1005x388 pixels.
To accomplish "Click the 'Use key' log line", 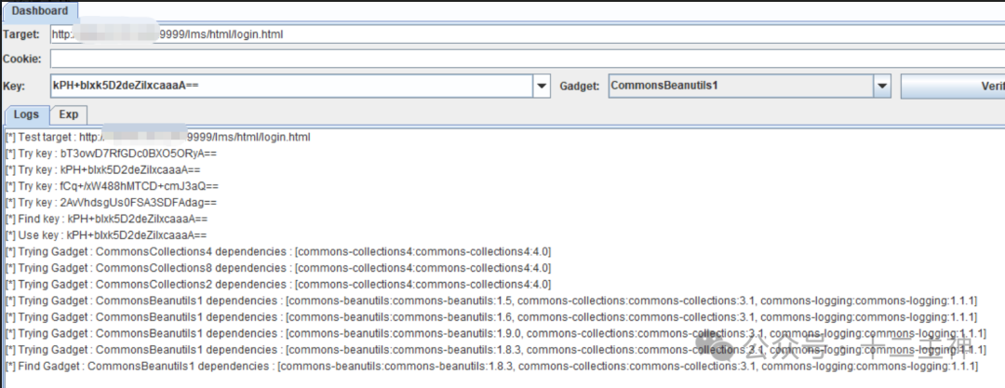I will (x=107, y=235).
